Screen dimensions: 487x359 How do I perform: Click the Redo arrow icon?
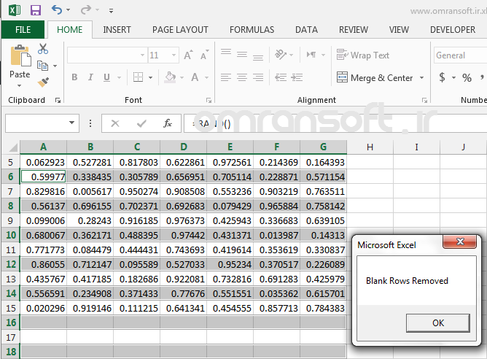tap(86, 10)
